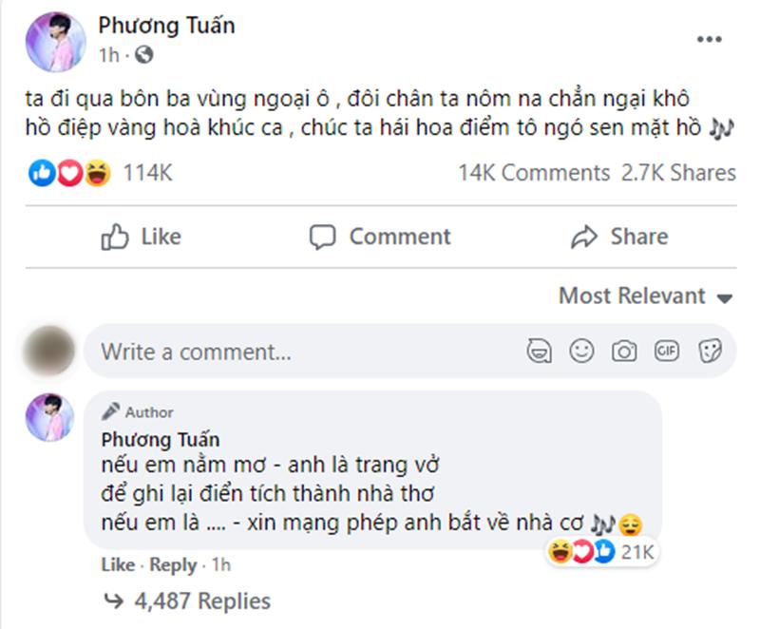The height and width of the screenshot is (629, 760).
Task: Open the emoji picker in comment box
Action: (x=581, y=352)
